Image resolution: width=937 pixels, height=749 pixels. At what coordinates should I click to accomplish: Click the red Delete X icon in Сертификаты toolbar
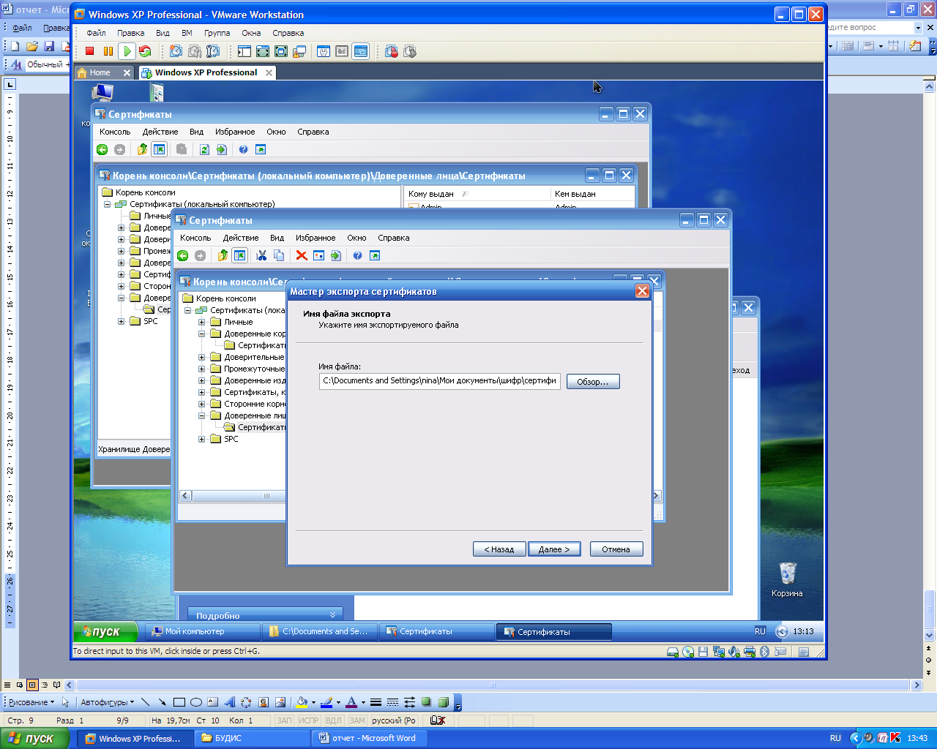[302, 255]
